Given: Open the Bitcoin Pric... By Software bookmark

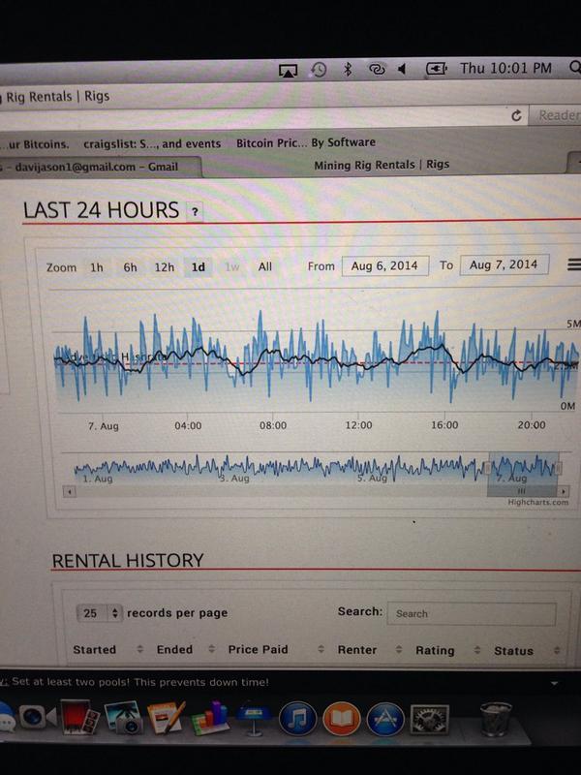Looking at the screenshot, I should 306,142.
